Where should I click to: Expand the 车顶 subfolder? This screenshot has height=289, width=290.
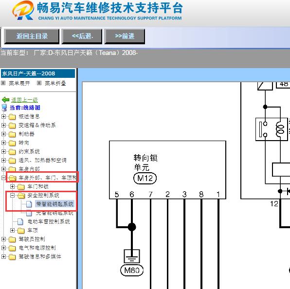(12, 231)
